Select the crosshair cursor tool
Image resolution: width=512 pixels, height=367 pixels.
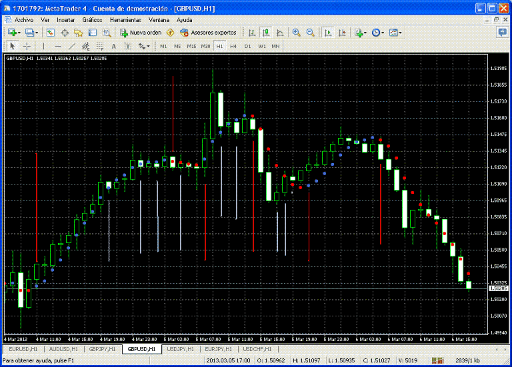pyautogui.click(x=27, y=46)
